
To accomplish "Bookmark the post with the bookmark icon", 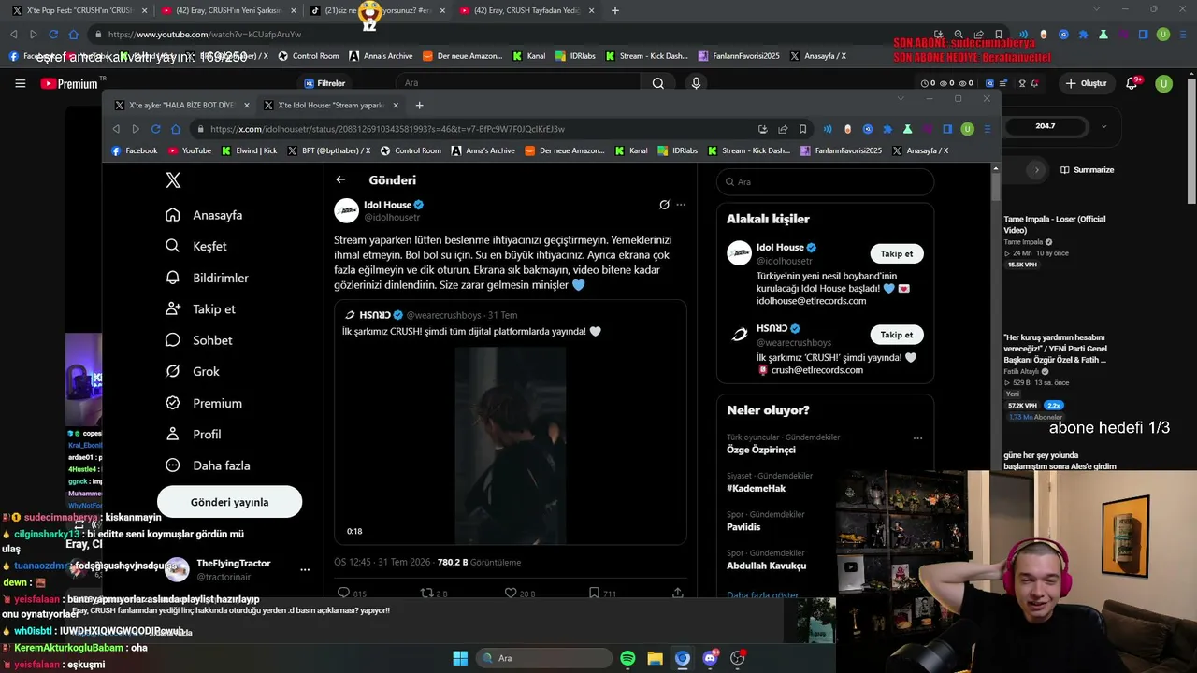I will (x=594, y=593).
